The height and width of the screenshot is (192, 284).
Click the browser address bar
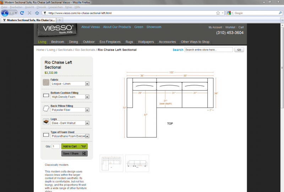pyautogui.click(x=131, y=13)
